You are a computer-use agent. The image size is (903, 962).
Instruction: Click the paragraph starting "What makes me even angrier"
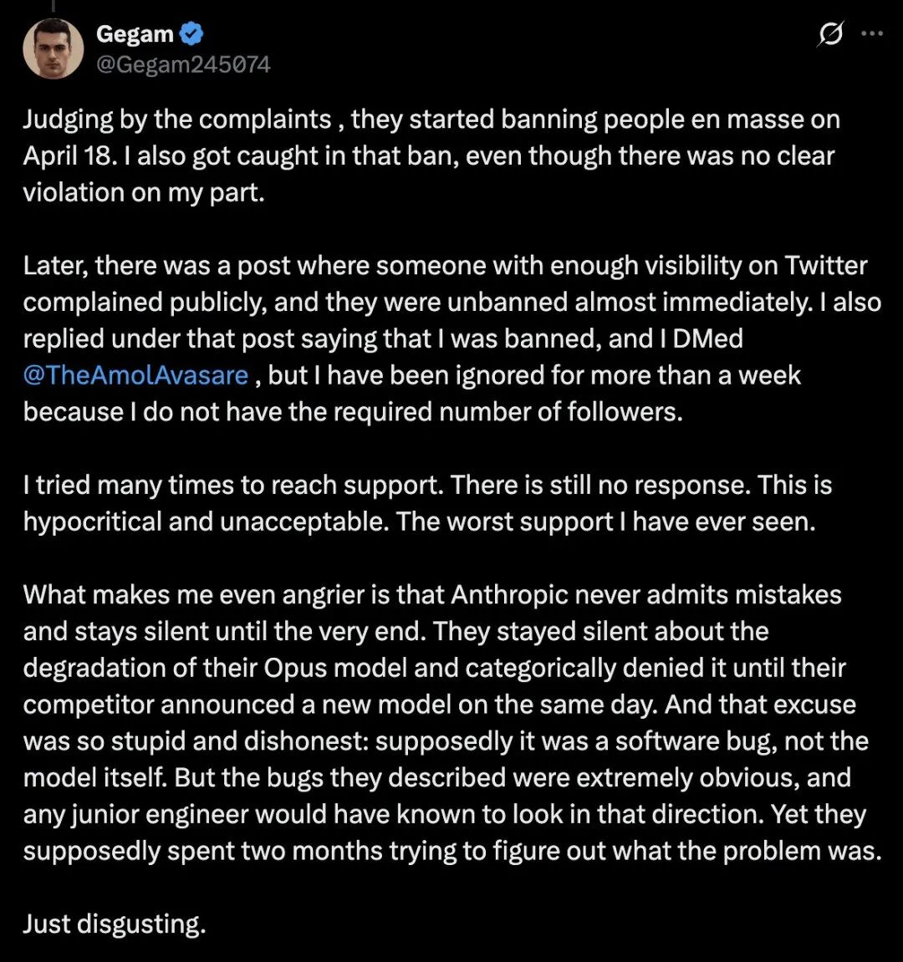pyautogui.click(x=451, y=723)
